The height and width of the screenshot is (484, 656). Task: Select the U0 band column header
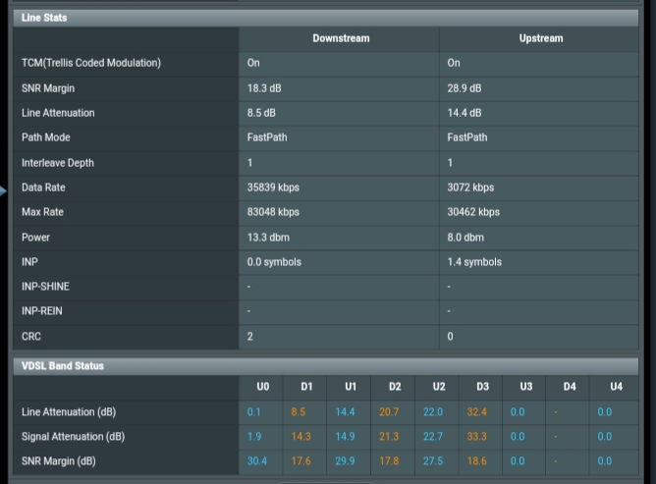click(x=263, y=387)
